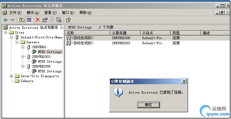Viewport: 231px width, 119px height.
Task: Sort by the 名称 column header
Action: click(x=88, y=33)
